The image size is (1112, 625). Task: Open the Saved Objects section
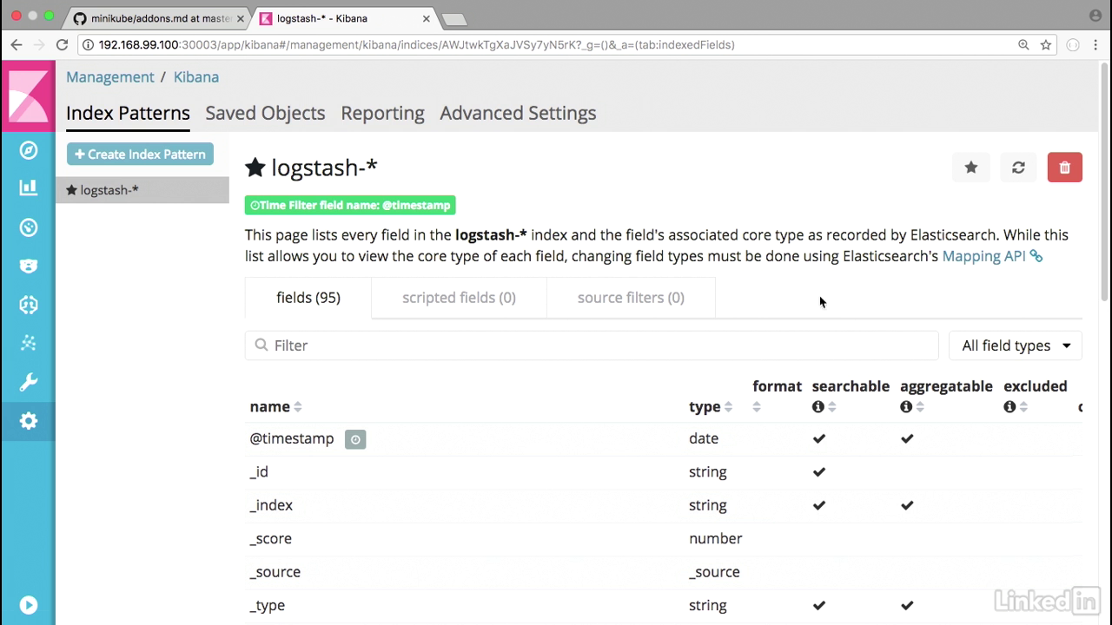[265, 113]
